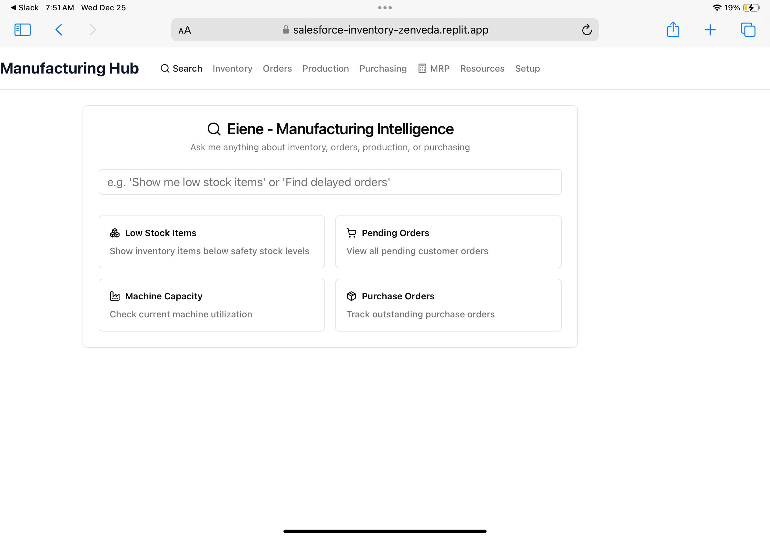Viewport: 770px width, 538px height.
Task: Go back with the browser back arrow
Action: (59, 30)
